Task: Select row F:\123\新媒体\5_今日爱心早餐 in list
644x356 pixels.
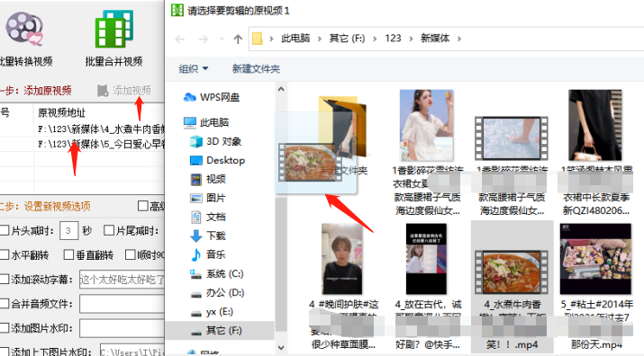Action: [x=82, y=145]
